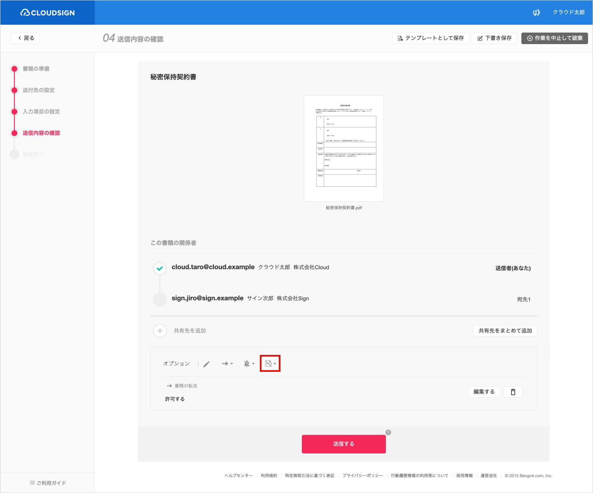
Task: Open 運営会社 footer link
Action: point(489,476)
